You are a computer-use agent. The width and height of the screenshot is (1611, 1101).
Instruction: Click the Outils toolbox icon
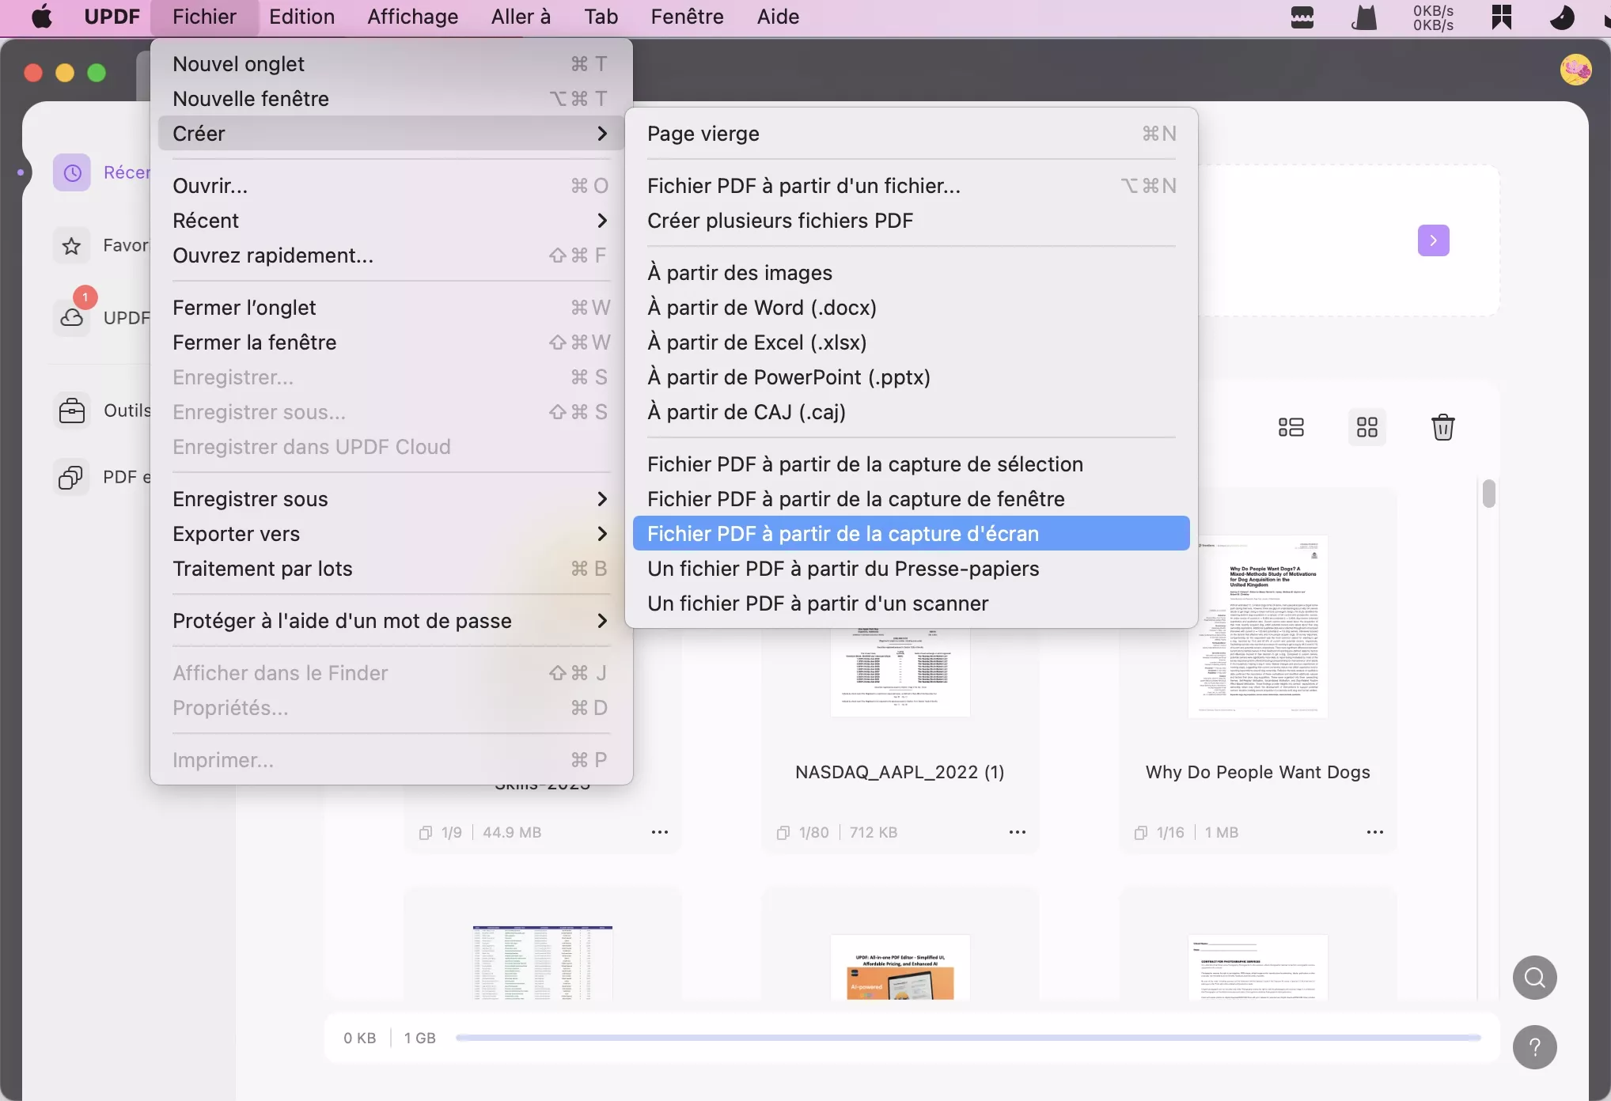tap(72, 411)
